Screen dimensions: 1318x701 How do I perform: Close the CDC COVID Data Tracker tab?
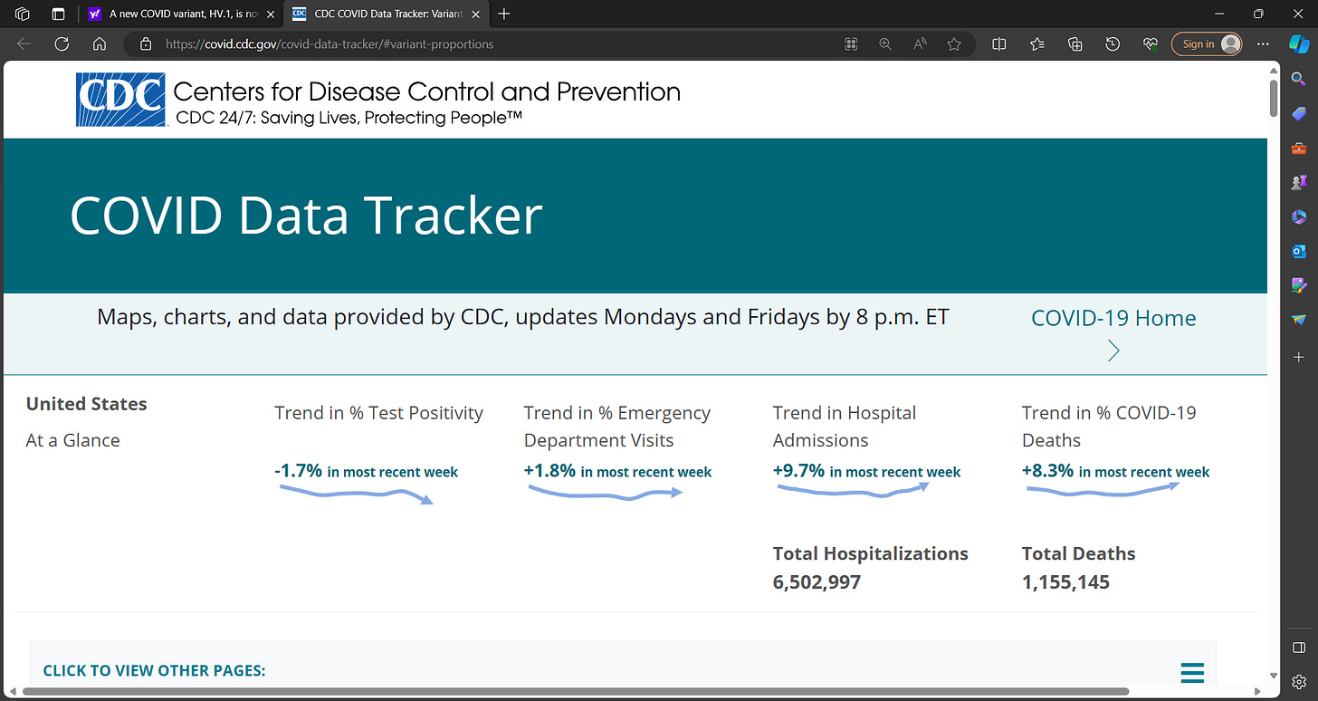coord(477,14)
